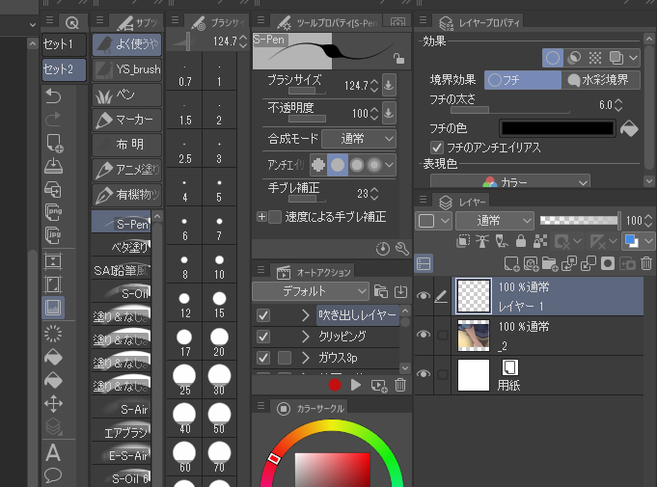Viewport: 657px width, 487px height.
Task: Click the layer opacity slider bar
Action: 581,220
